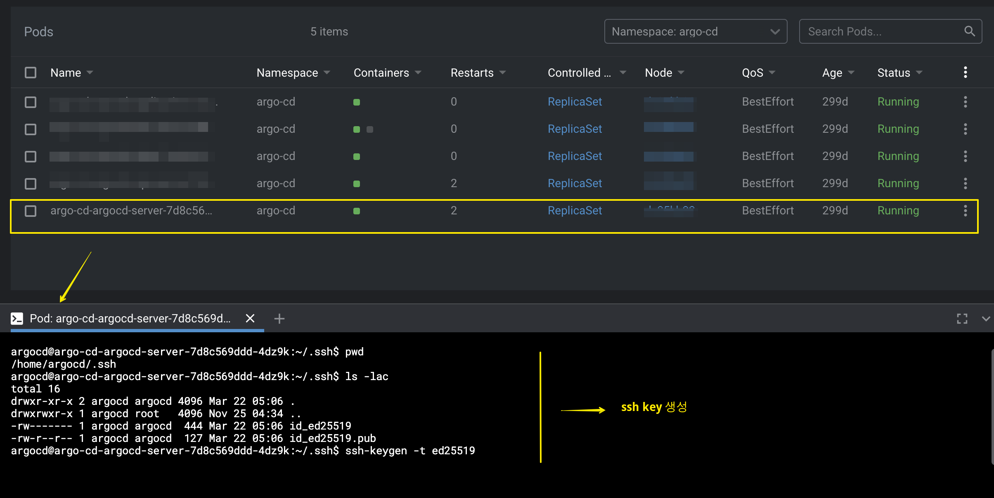Open ReplicaSet link of argo-cd-argocd-server pod

[x=575, y=211]
